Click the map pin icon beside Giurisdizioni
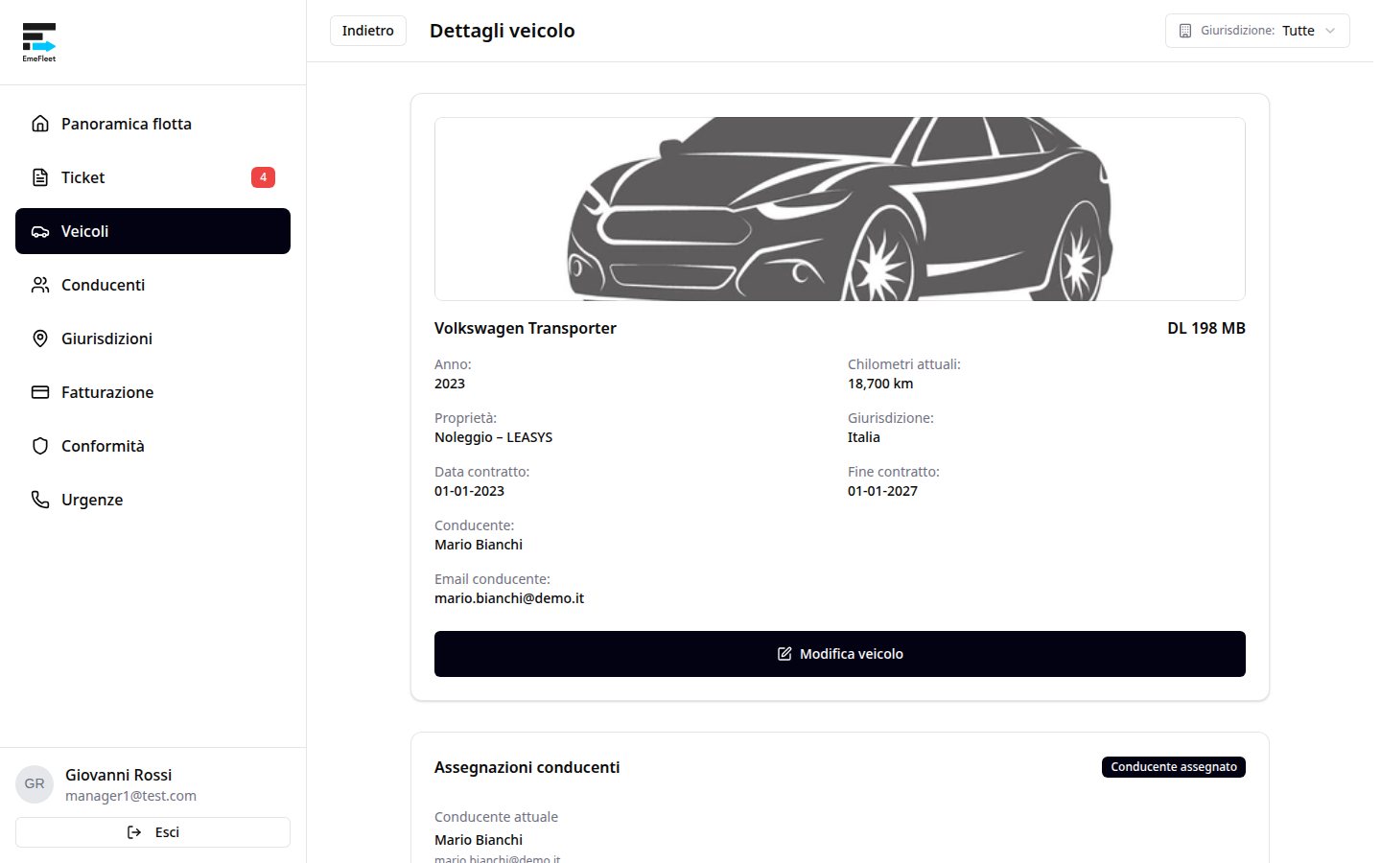 point(40,338)
